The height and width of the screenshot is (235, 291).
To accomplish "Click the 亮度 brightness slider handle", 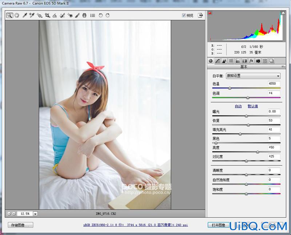I will point(258,152).
